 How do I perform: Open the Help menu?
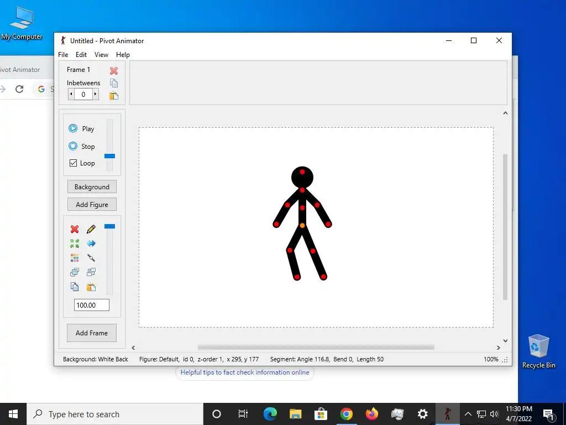click(x=123, y=55)
